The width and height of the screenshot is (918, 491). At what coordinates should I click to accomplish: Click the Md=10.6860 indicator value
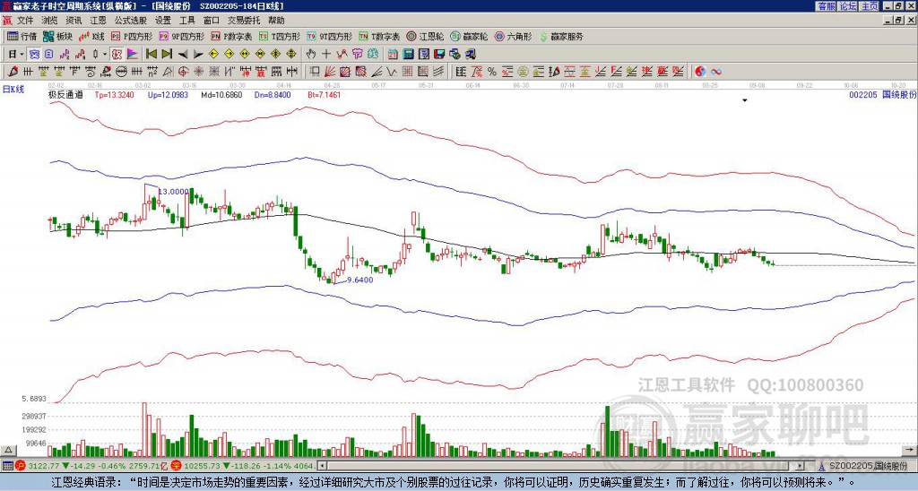(221, 94)
